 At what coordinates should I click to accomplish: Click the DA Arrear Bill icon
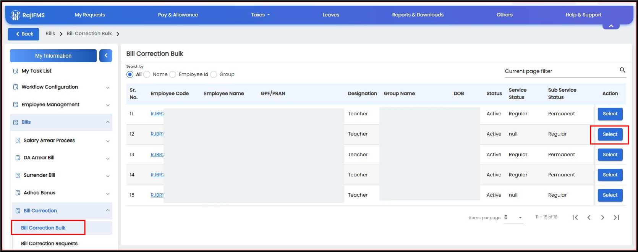[x=18, y=158]
